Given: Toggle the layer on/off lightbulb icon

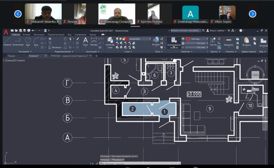Looking at the screenshot, I should [x=117, y=39].
